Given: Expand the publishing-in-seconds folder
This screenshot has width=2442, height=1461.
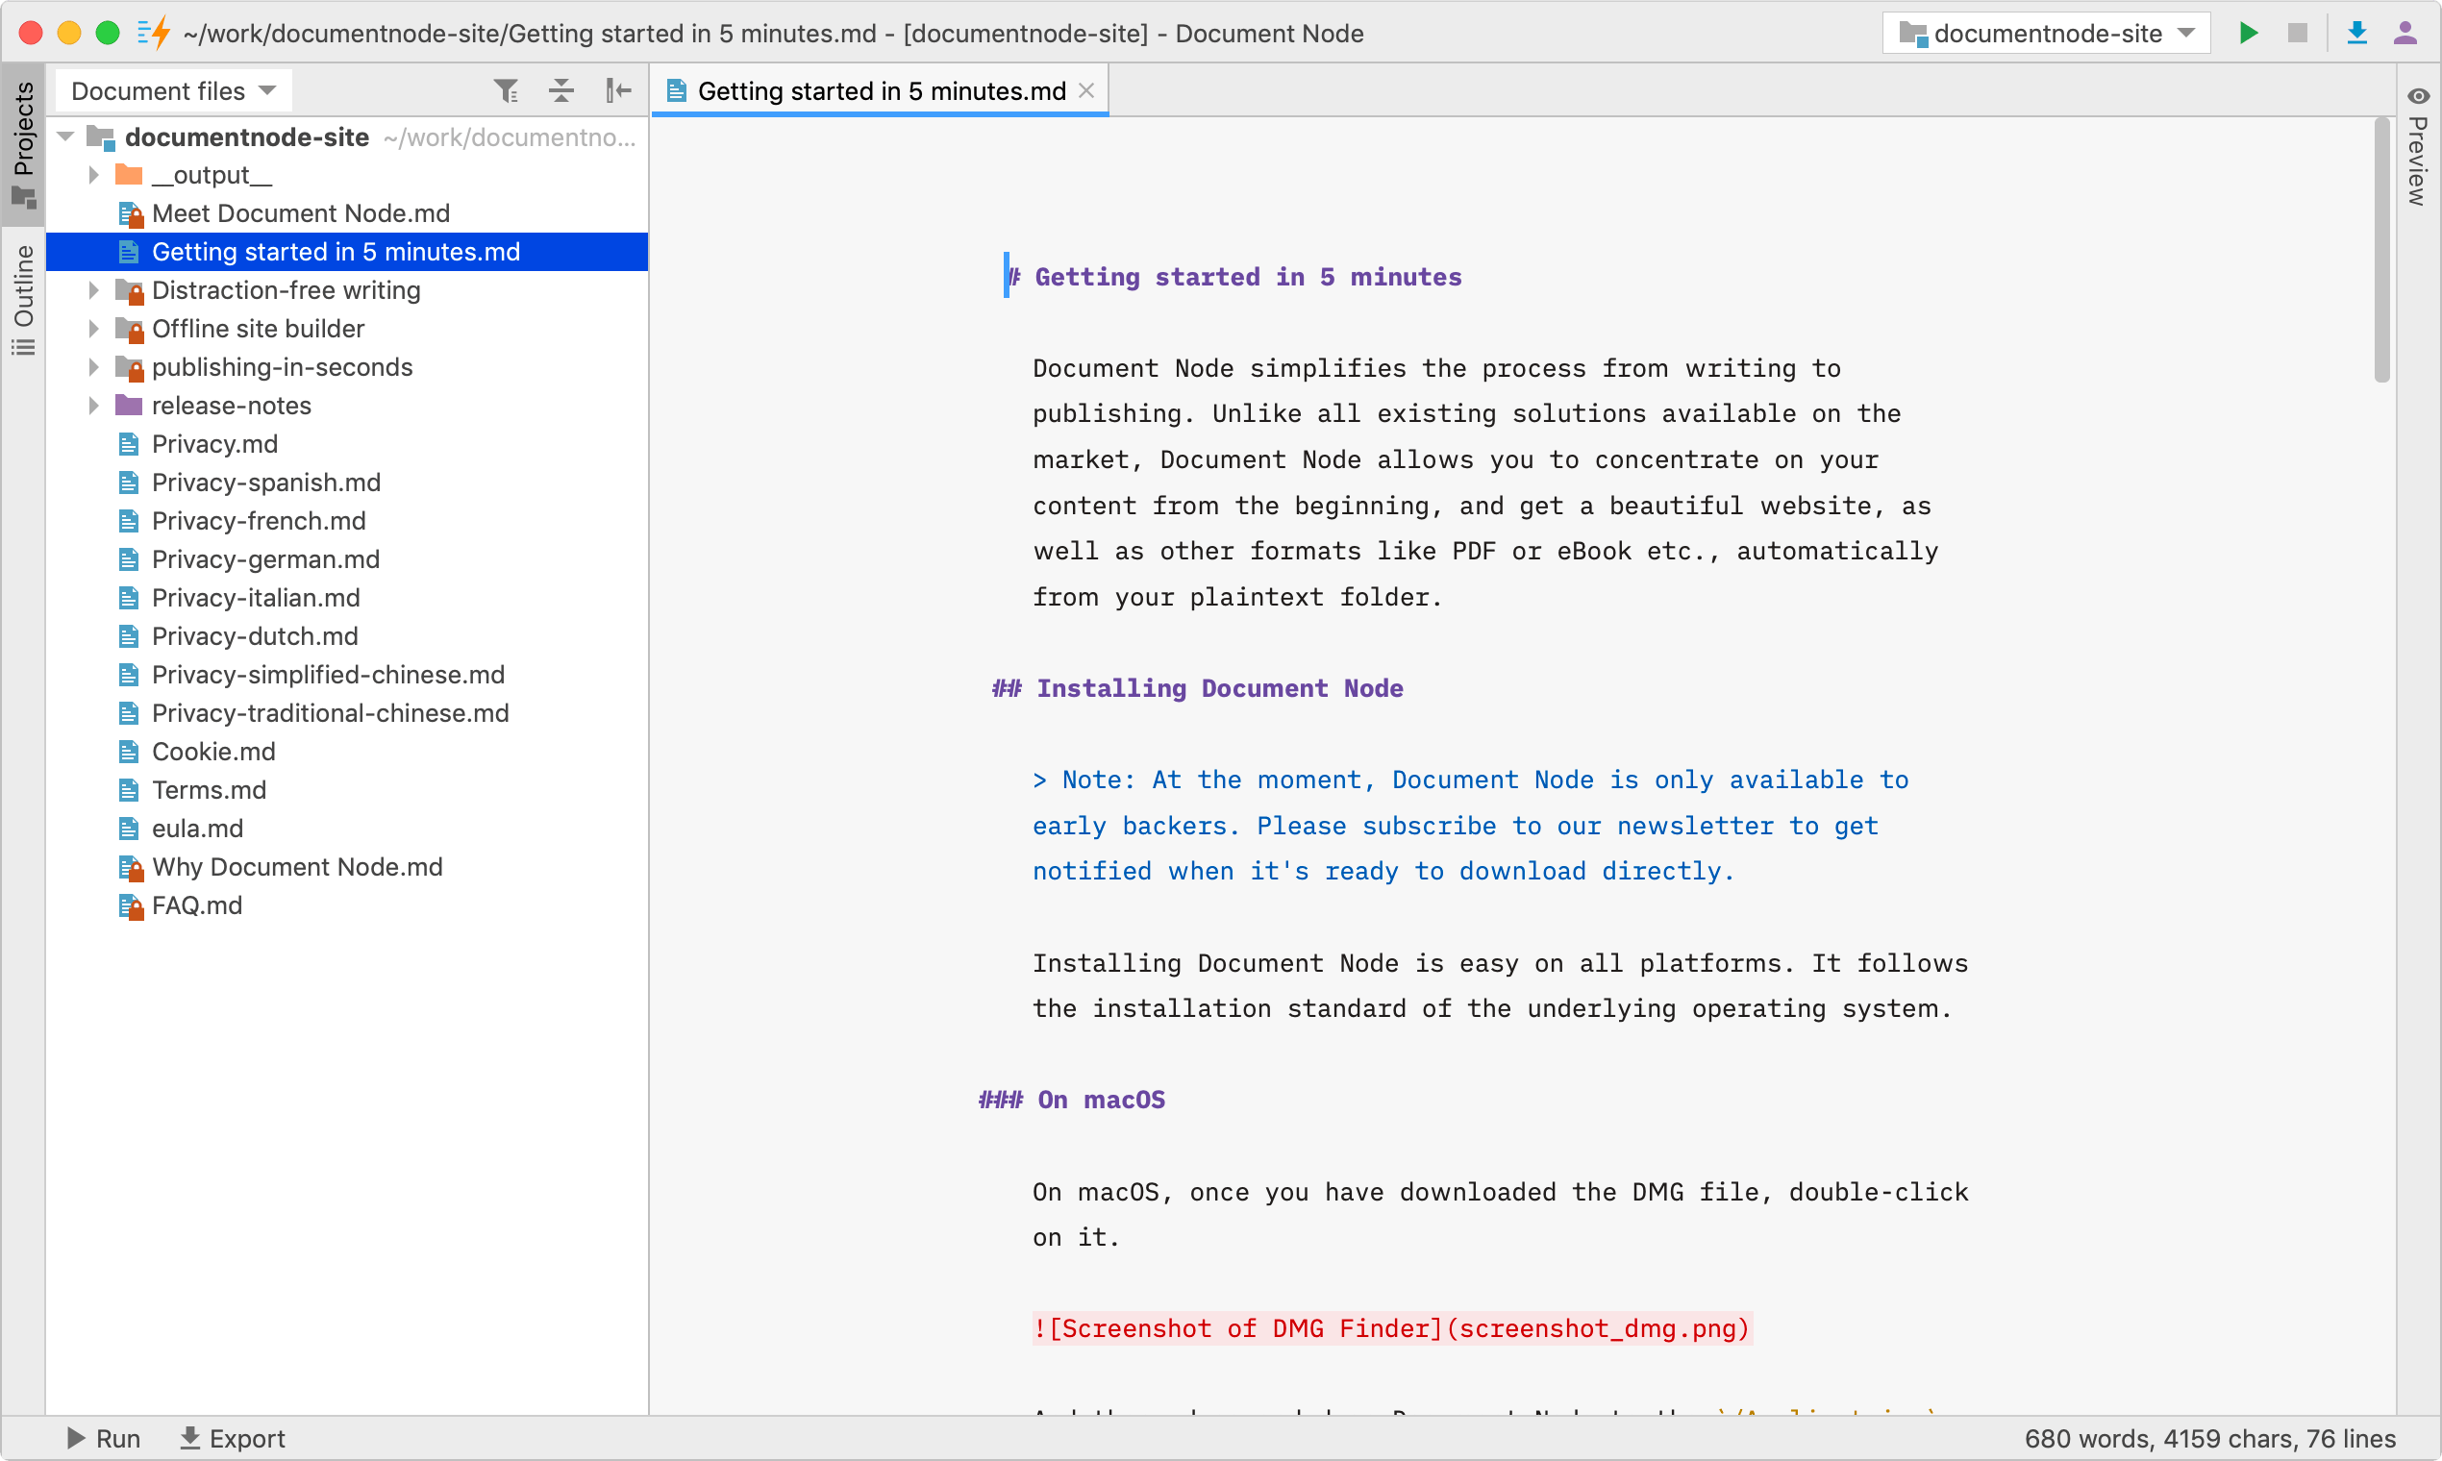Looking at the screenshot, I should (x=93, y=367).
